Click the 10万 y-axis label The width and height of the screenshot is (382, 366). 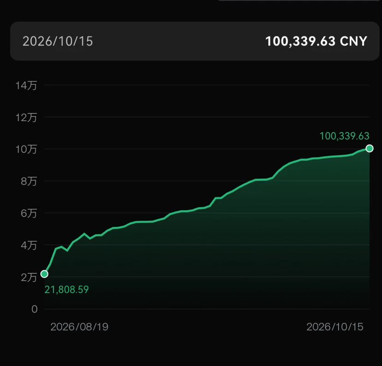(x=26, y=149)
